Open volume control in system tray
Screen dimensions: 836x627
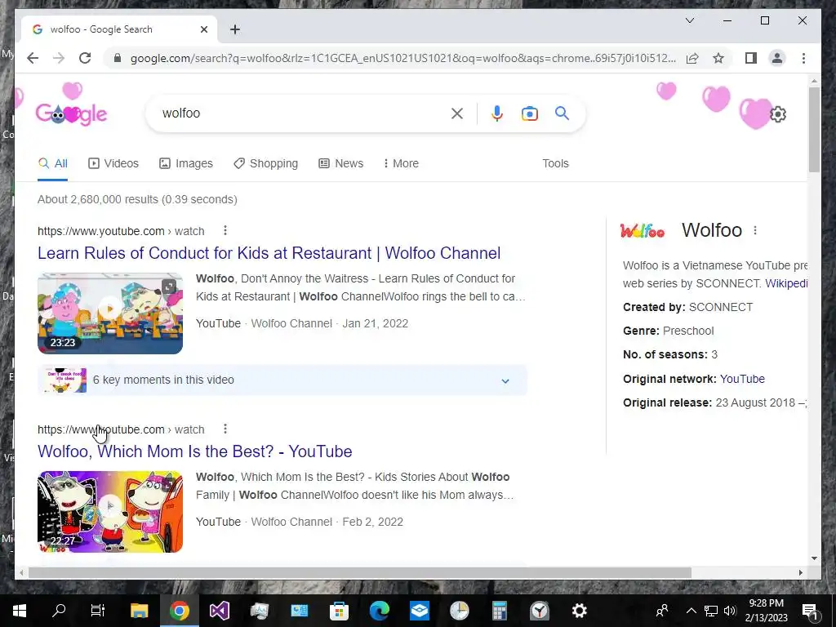coord(730,611)
